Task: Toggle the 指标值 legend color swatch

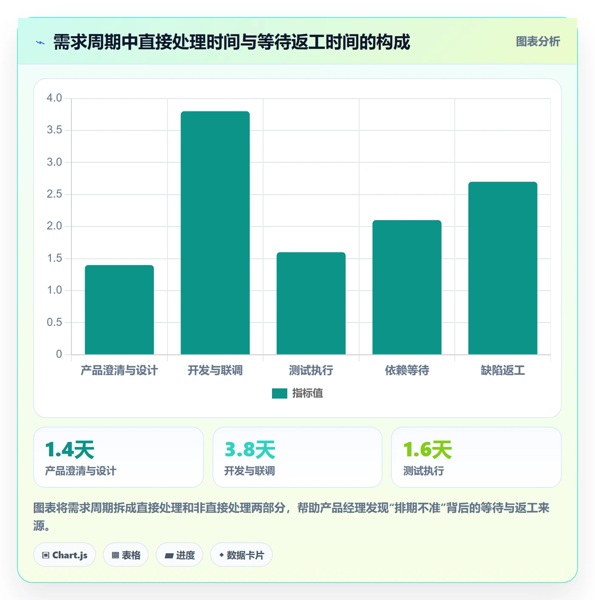Action: click(x=280, y=393)
